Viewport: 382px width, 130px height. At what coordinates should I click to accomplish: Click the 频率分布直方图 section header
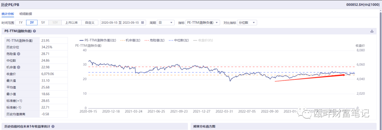click(x=204, y=126)
